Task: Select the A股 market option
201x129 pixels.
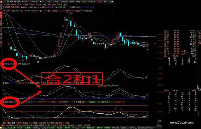Action: [42, 2]
